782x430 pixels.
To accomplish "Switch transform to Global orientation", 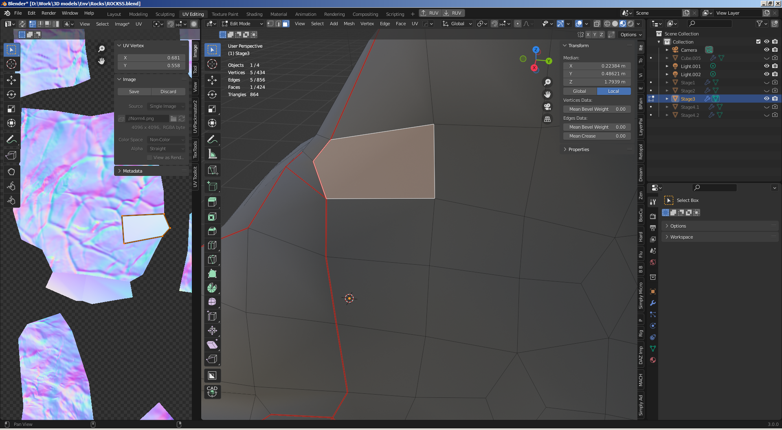I will coord(579,91).
